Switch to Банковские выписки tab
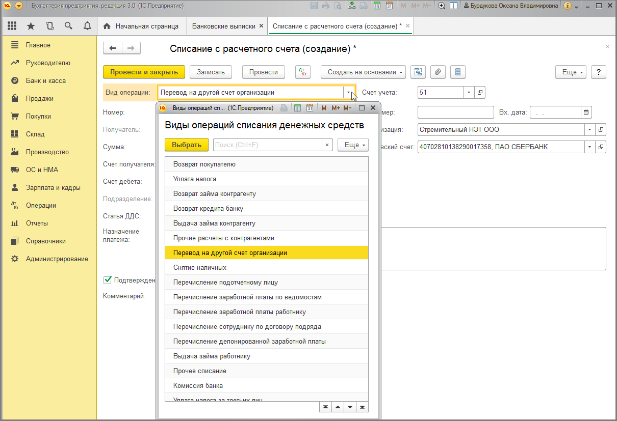 tap(223, 26)
